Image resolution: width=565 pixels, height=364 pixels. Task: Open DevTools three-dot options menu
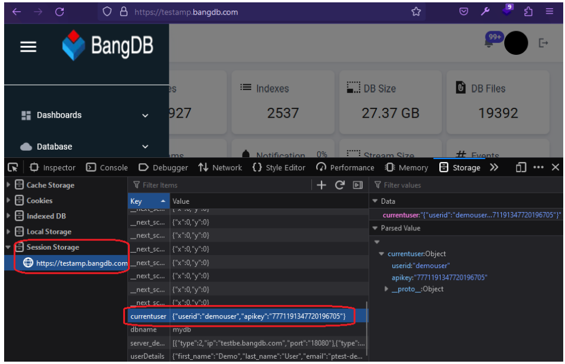tap(538, 168)
